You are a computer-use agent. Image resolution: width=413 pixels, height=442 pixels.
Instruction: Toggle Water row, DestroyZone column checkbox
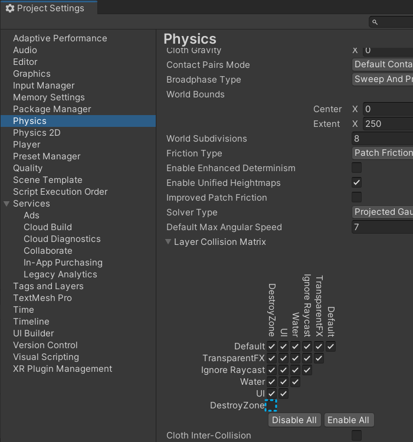point(271,382)
